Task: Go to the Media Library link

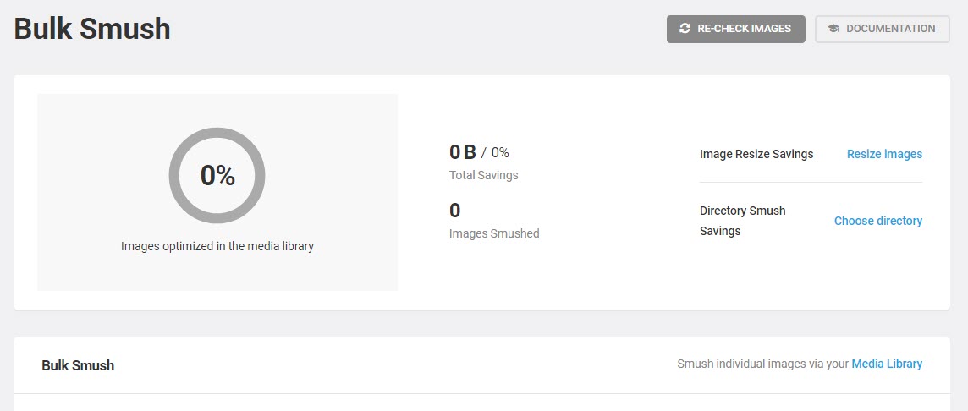Action: point(887,364)
